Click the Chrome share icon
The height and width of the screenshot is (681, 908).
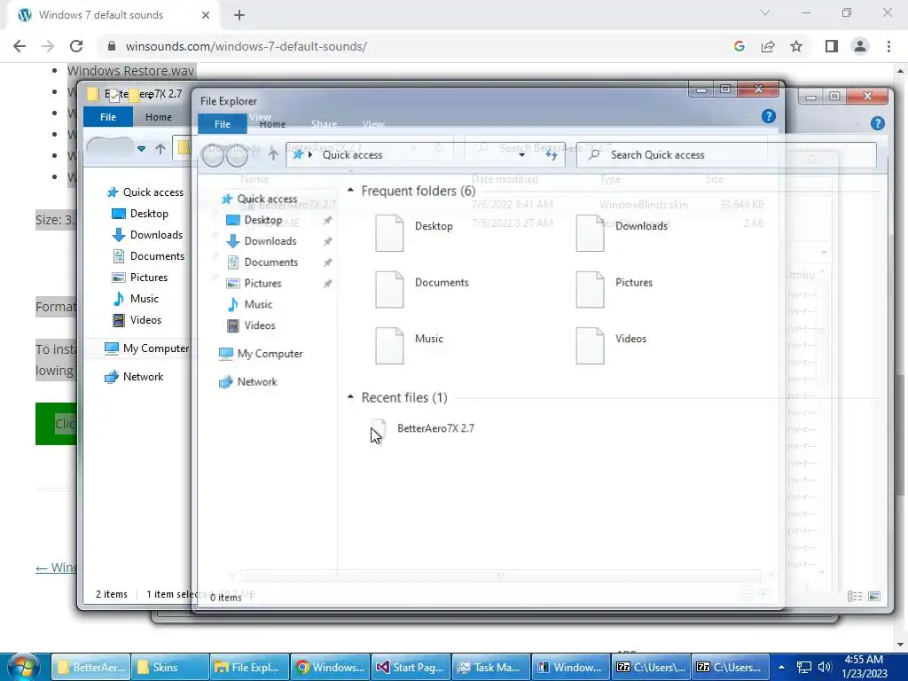click(x=768, y=46)
